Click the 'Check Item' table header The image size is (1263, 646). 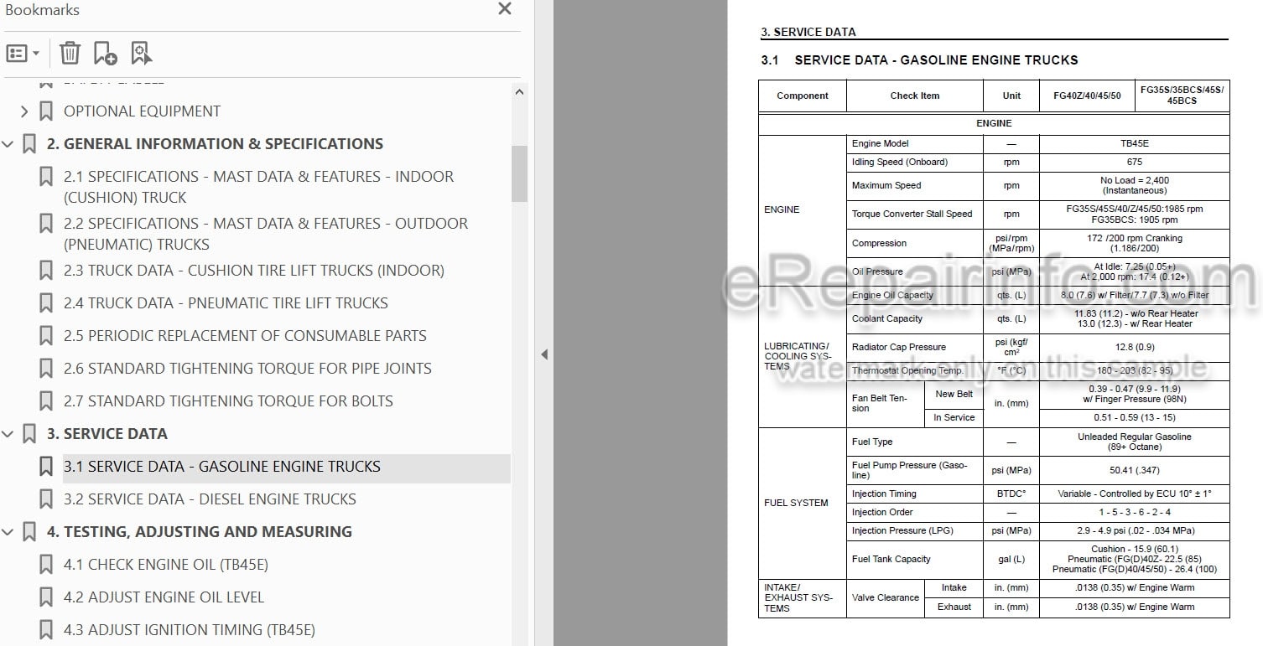point(915,96)
